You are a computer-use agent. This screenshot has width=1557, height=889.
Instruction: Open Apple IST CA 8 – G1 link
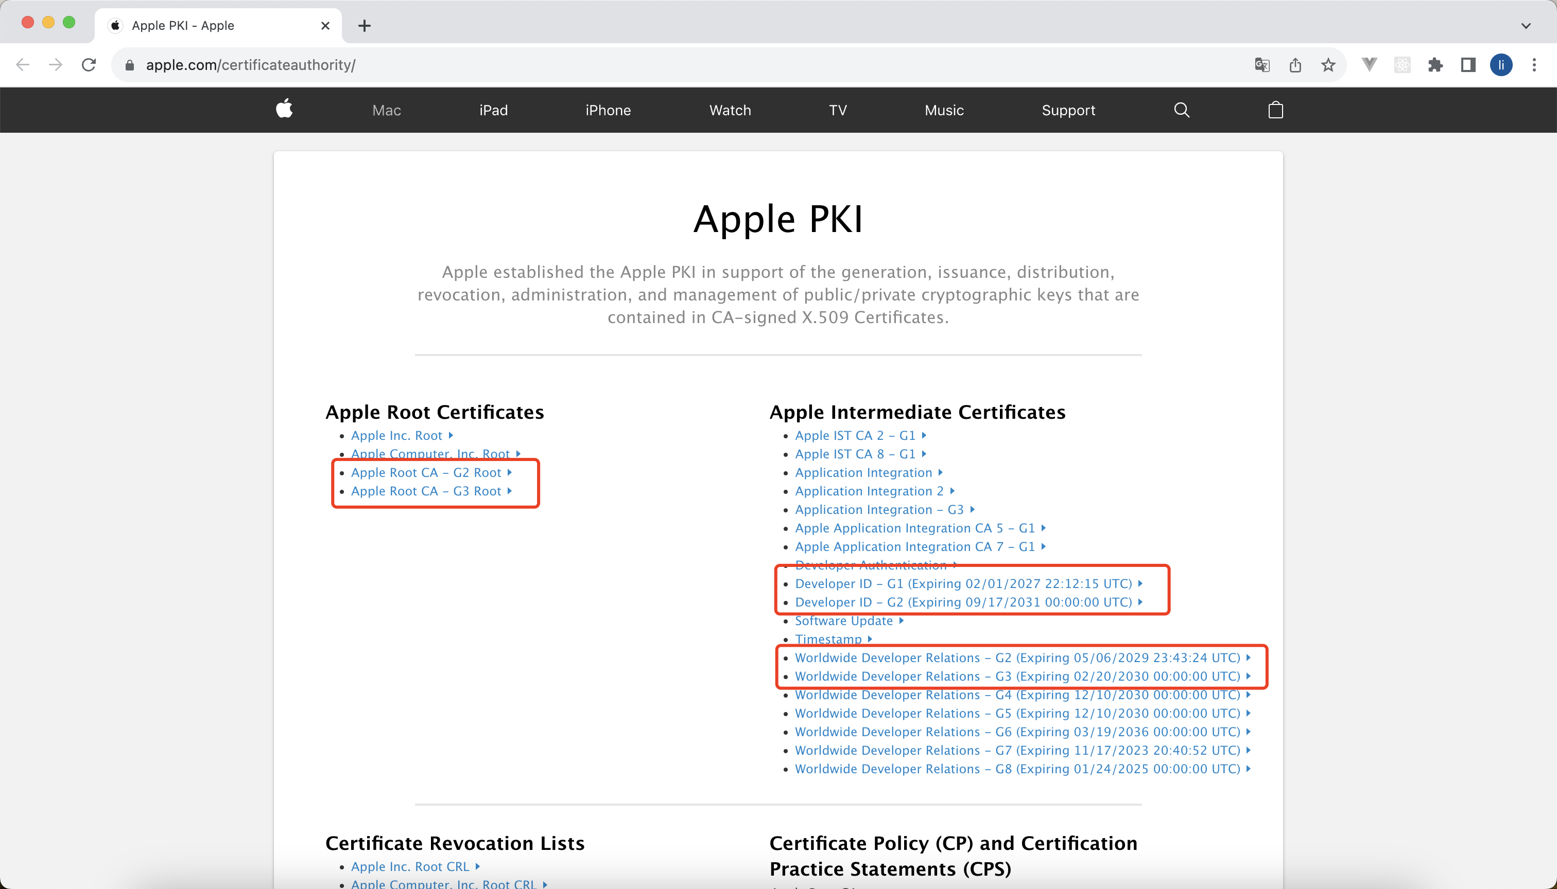(860, 454)
